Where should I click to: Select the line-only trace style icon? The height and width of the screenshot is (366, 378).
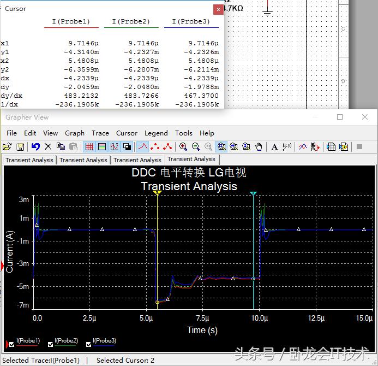point(143,146)
